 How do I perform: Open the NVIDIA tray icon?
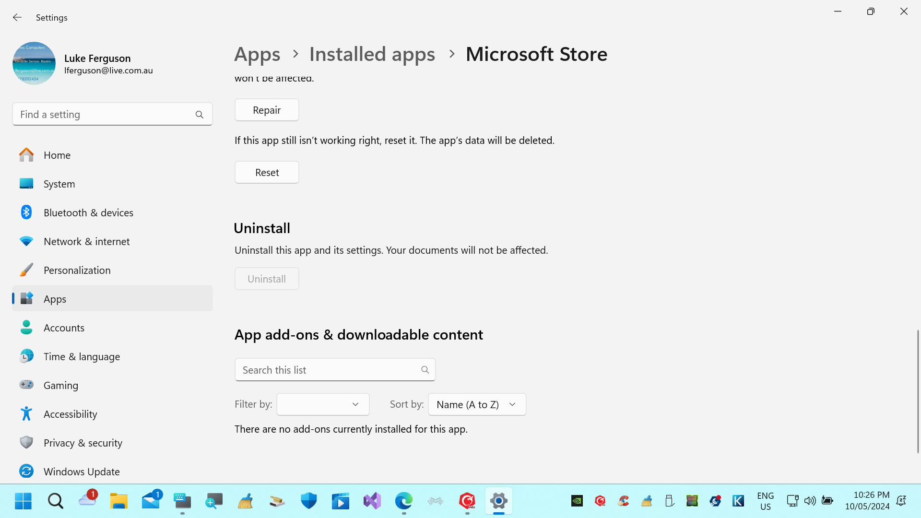coord(577,501)
